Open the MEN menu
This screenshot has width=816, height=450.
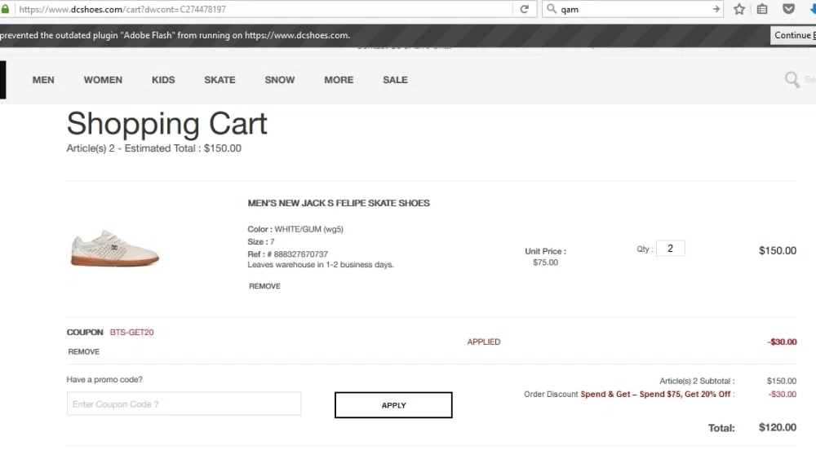[43, 80]
